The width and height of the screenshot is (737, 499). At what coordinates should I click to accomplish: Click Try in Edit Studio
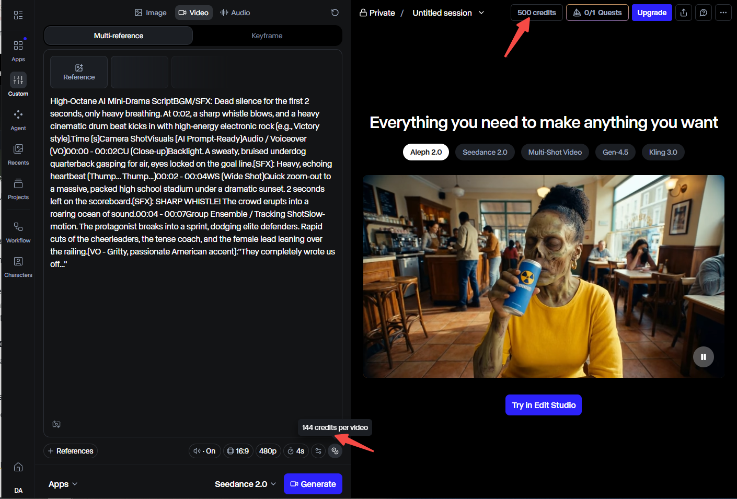coord(544,405)
